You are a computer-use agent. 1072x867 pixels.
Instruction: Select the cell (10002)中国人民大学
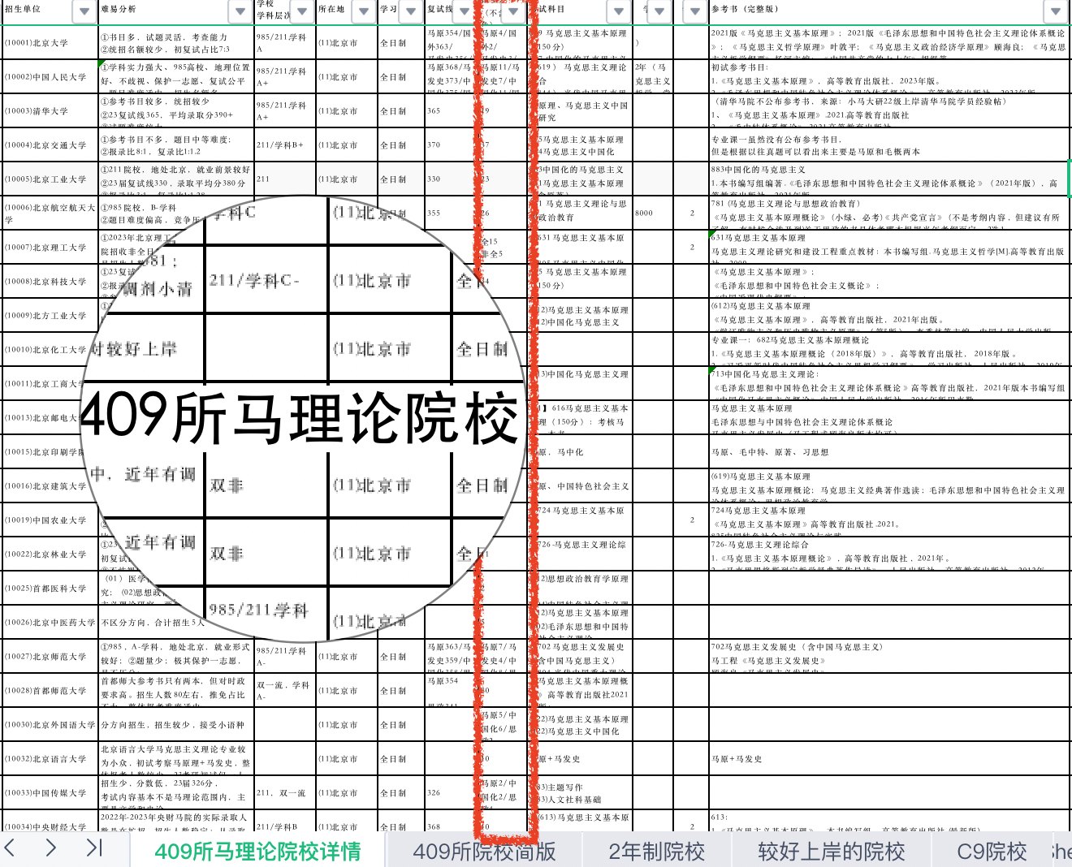[x=50, y=77]
